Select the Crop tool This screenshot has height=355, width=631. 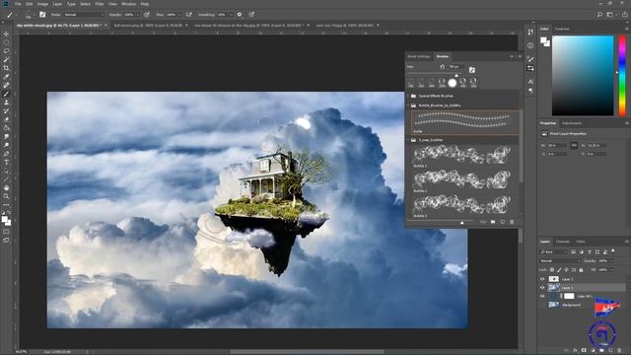[6, 68]
